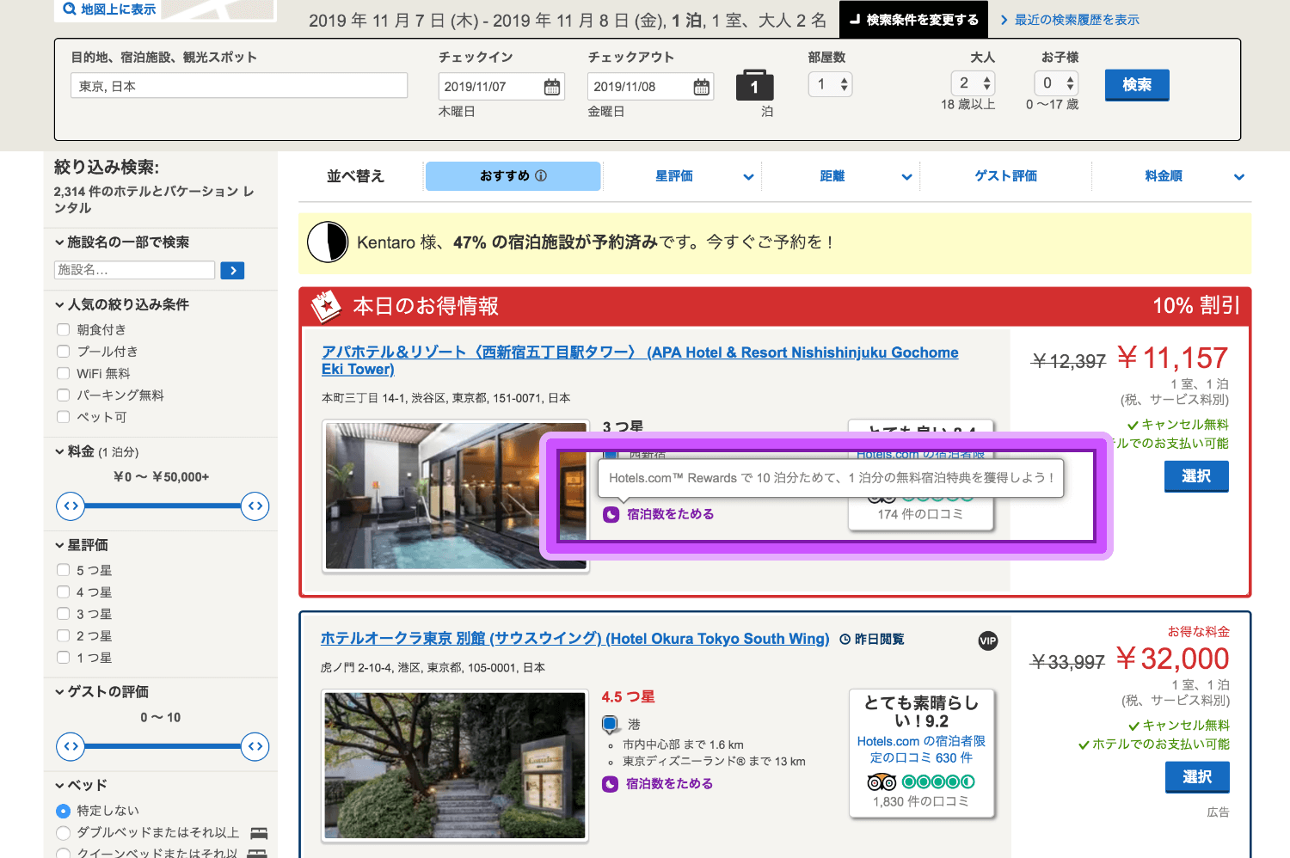1290x858 pixels.
Task: Collapse the ゲストの評価 section
Action: [x=101, y=692]
